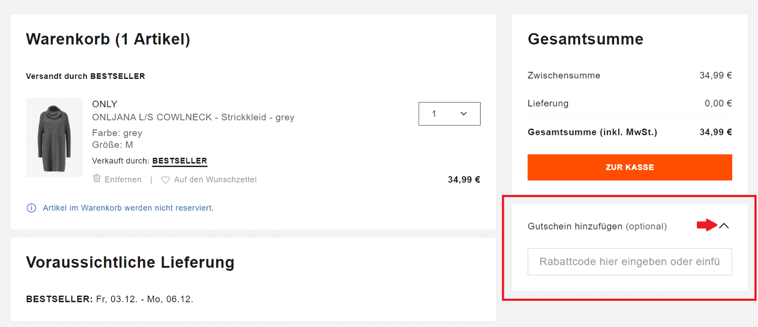Click the Rabattcode entry field
The image size is (758, 327).
tap(630, 261)
